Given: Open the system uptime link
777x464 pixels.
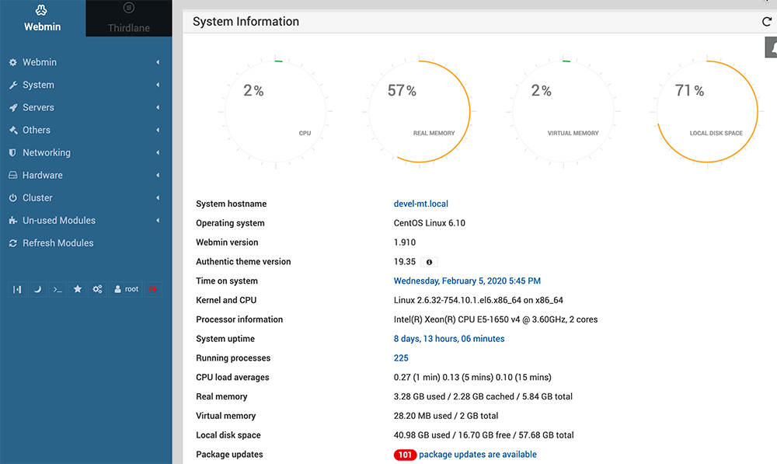Looking at the screenshot, I should point(449,339).
